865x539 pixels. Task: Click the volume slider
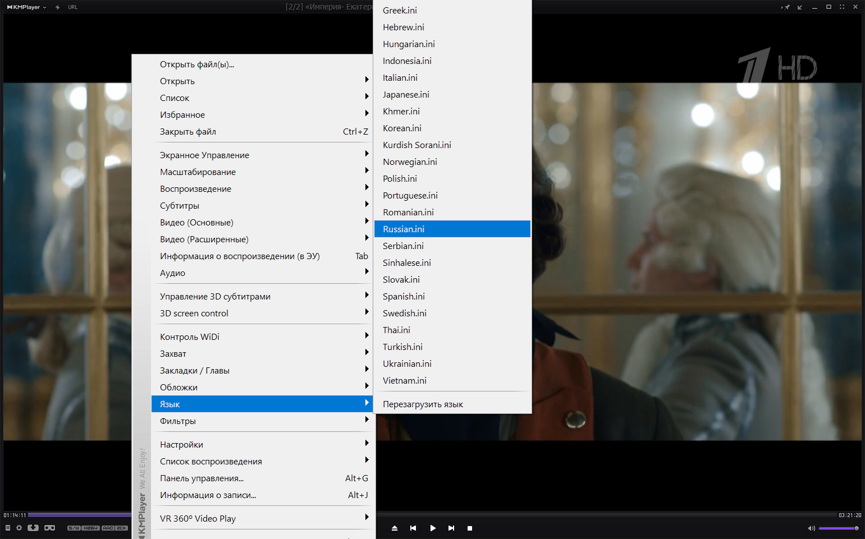point(837,528)
